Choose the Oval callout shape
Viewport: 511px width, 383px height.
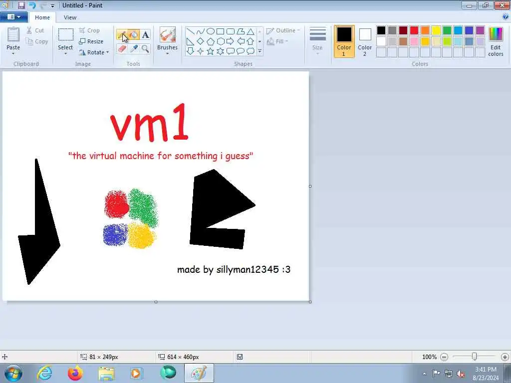[241, 51]
